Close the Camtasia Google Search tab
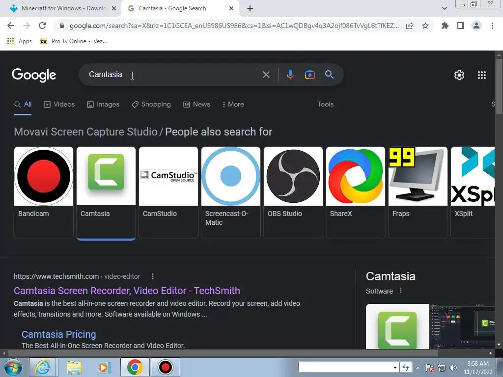 231,8
